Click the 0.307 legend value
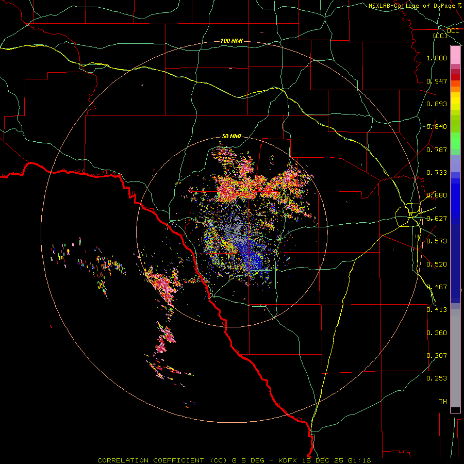The width and height of the screenshot is (464, 464). (x=437, y=356)
